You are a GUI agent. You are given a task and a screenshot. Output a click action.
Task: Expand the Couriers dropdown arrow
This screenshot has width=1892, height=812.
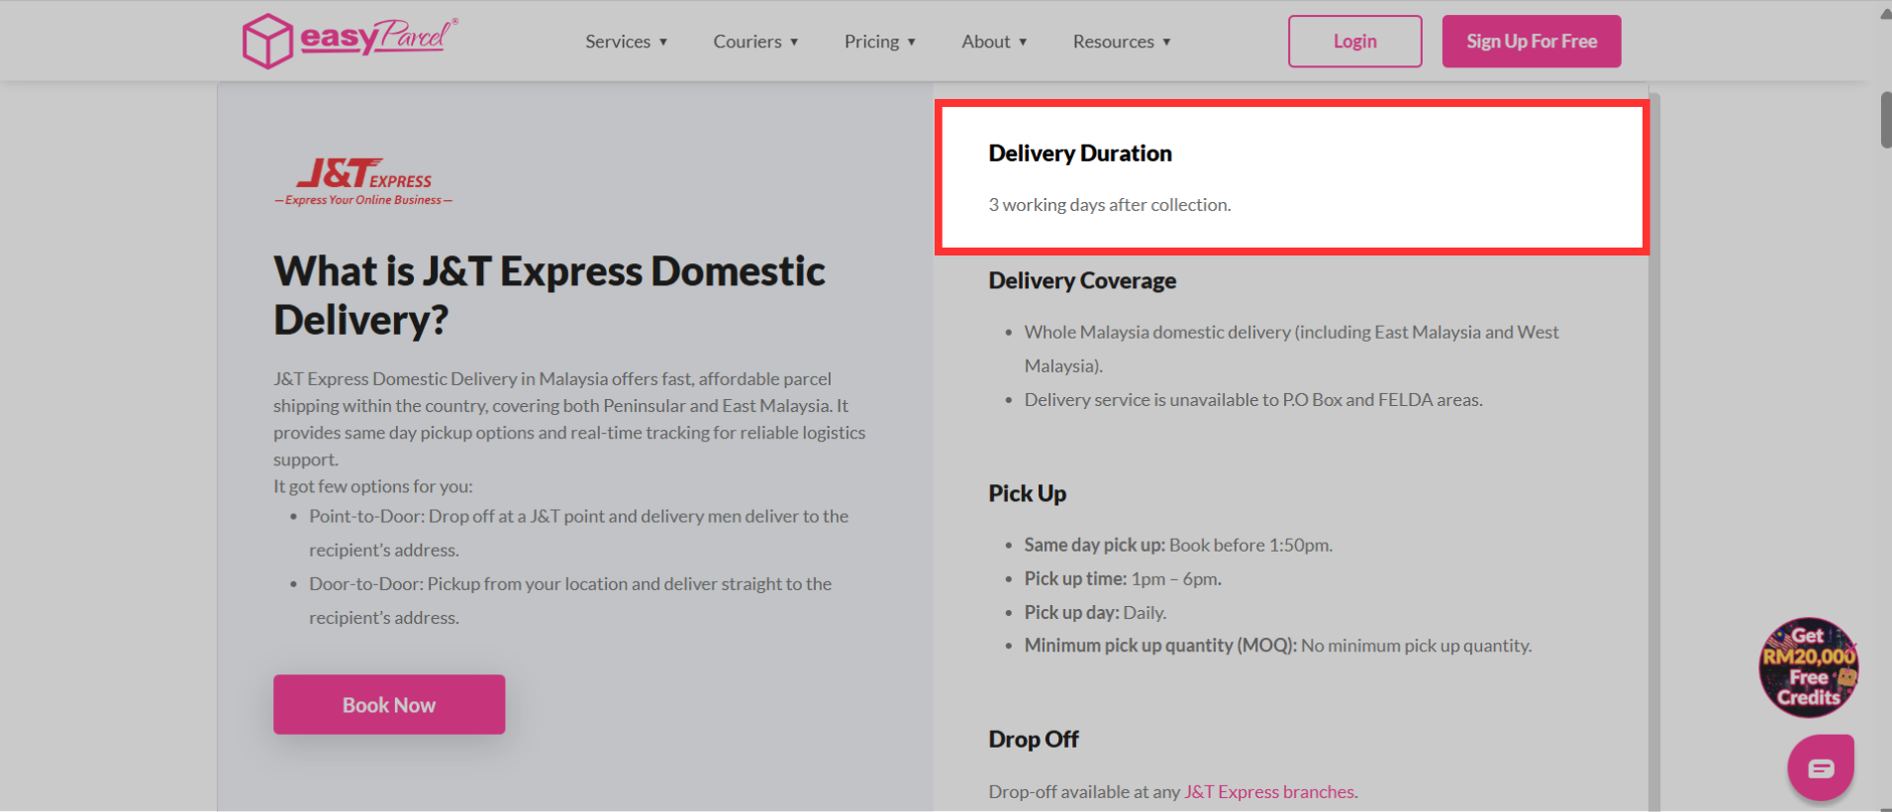(x=794, y=43)
